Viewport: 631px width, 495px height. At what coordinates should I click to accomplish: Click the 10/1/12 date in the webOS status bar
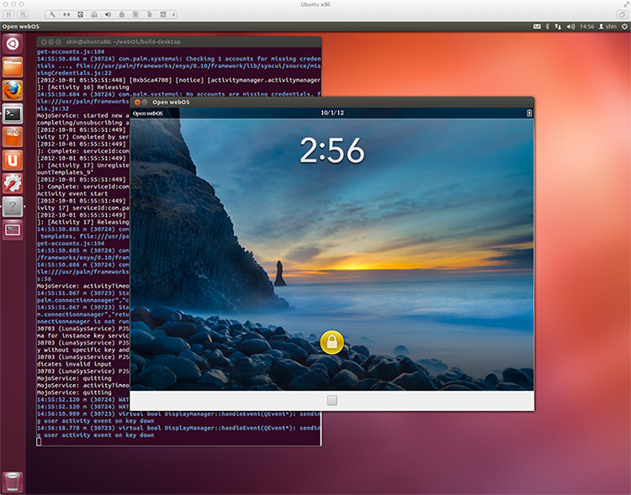click(x=332, y=113)
